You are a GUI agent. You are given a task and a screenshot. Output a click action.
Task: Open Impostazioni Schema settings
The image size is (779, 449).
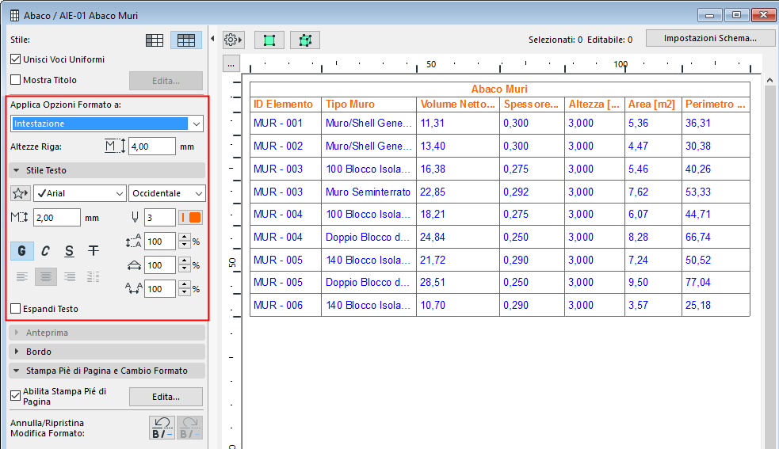click(x=709, y=38)
